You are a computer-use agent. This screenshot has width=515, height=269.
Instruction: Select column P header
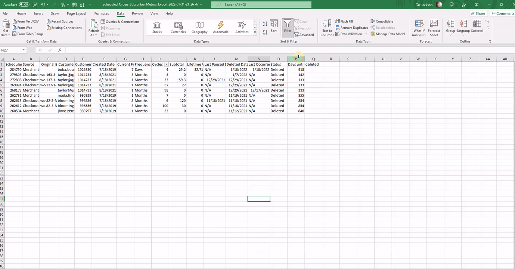(x=296, y=59)
